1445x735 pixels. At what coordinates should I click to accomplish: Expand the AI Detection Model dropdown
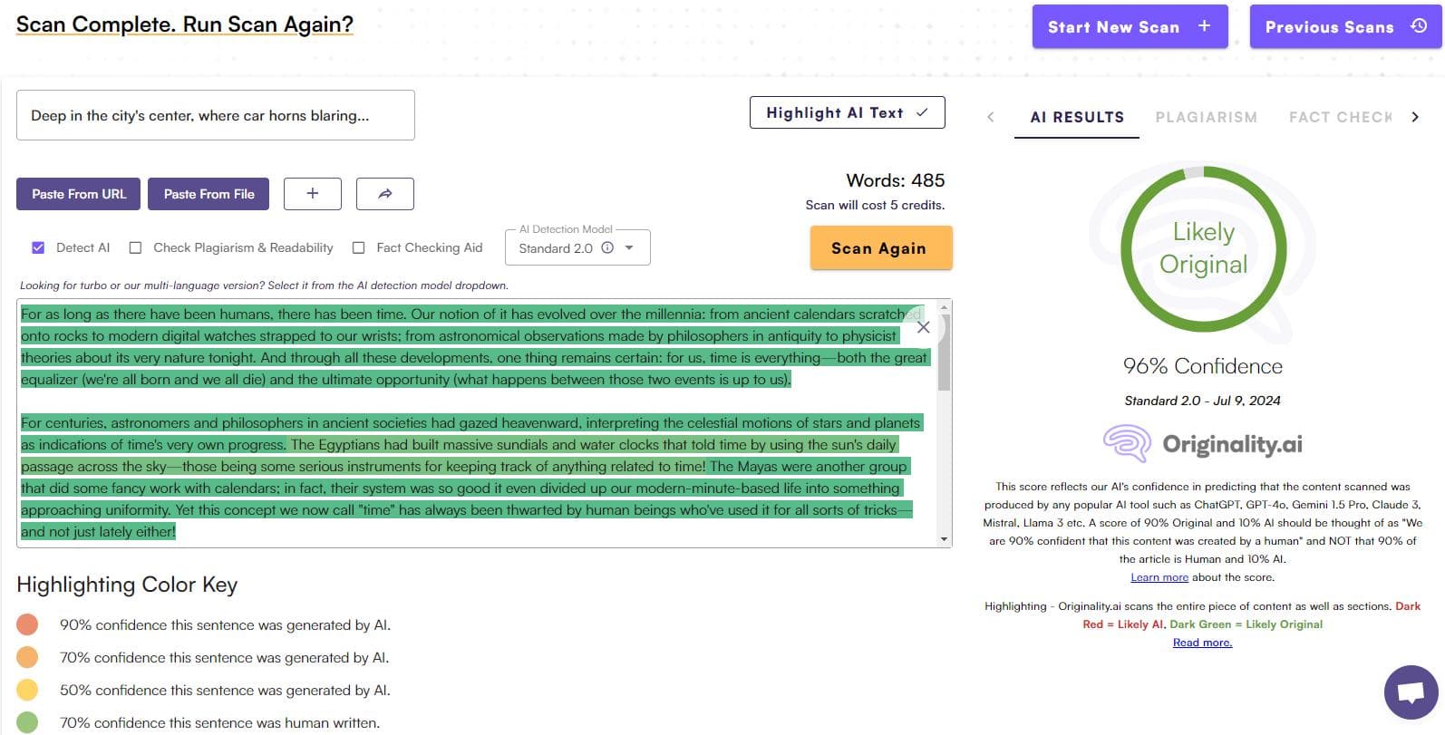pos(630,248)
